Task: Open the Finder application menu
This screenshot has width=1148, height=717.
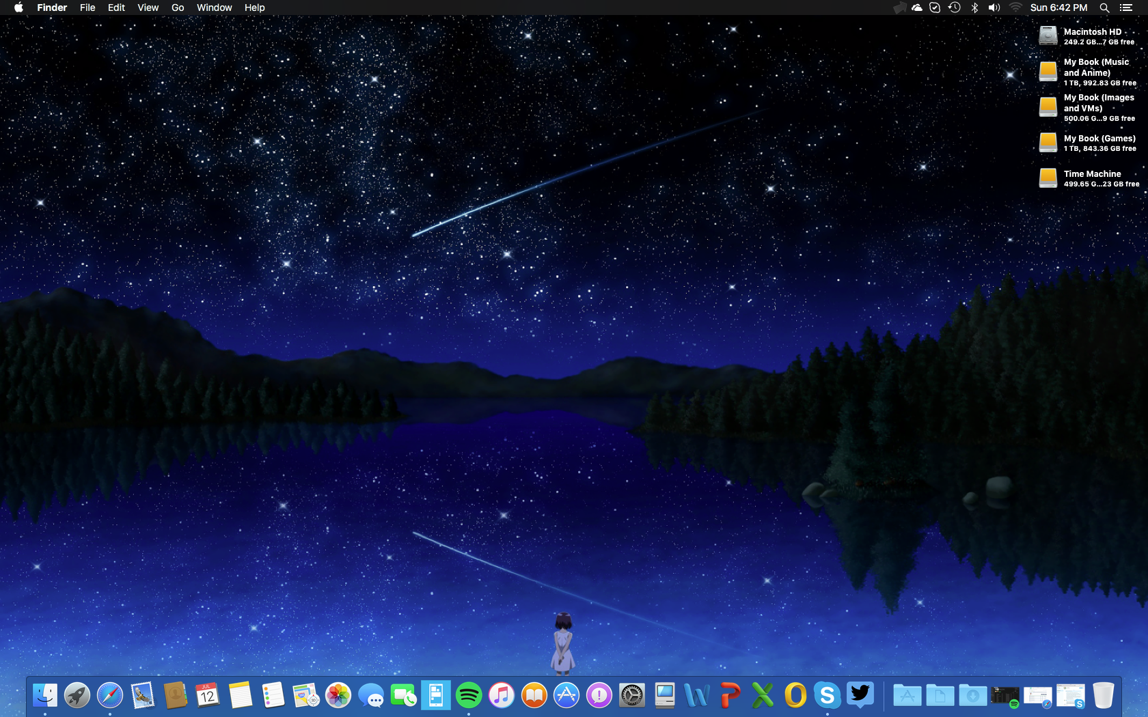Action: coord(52,8)
